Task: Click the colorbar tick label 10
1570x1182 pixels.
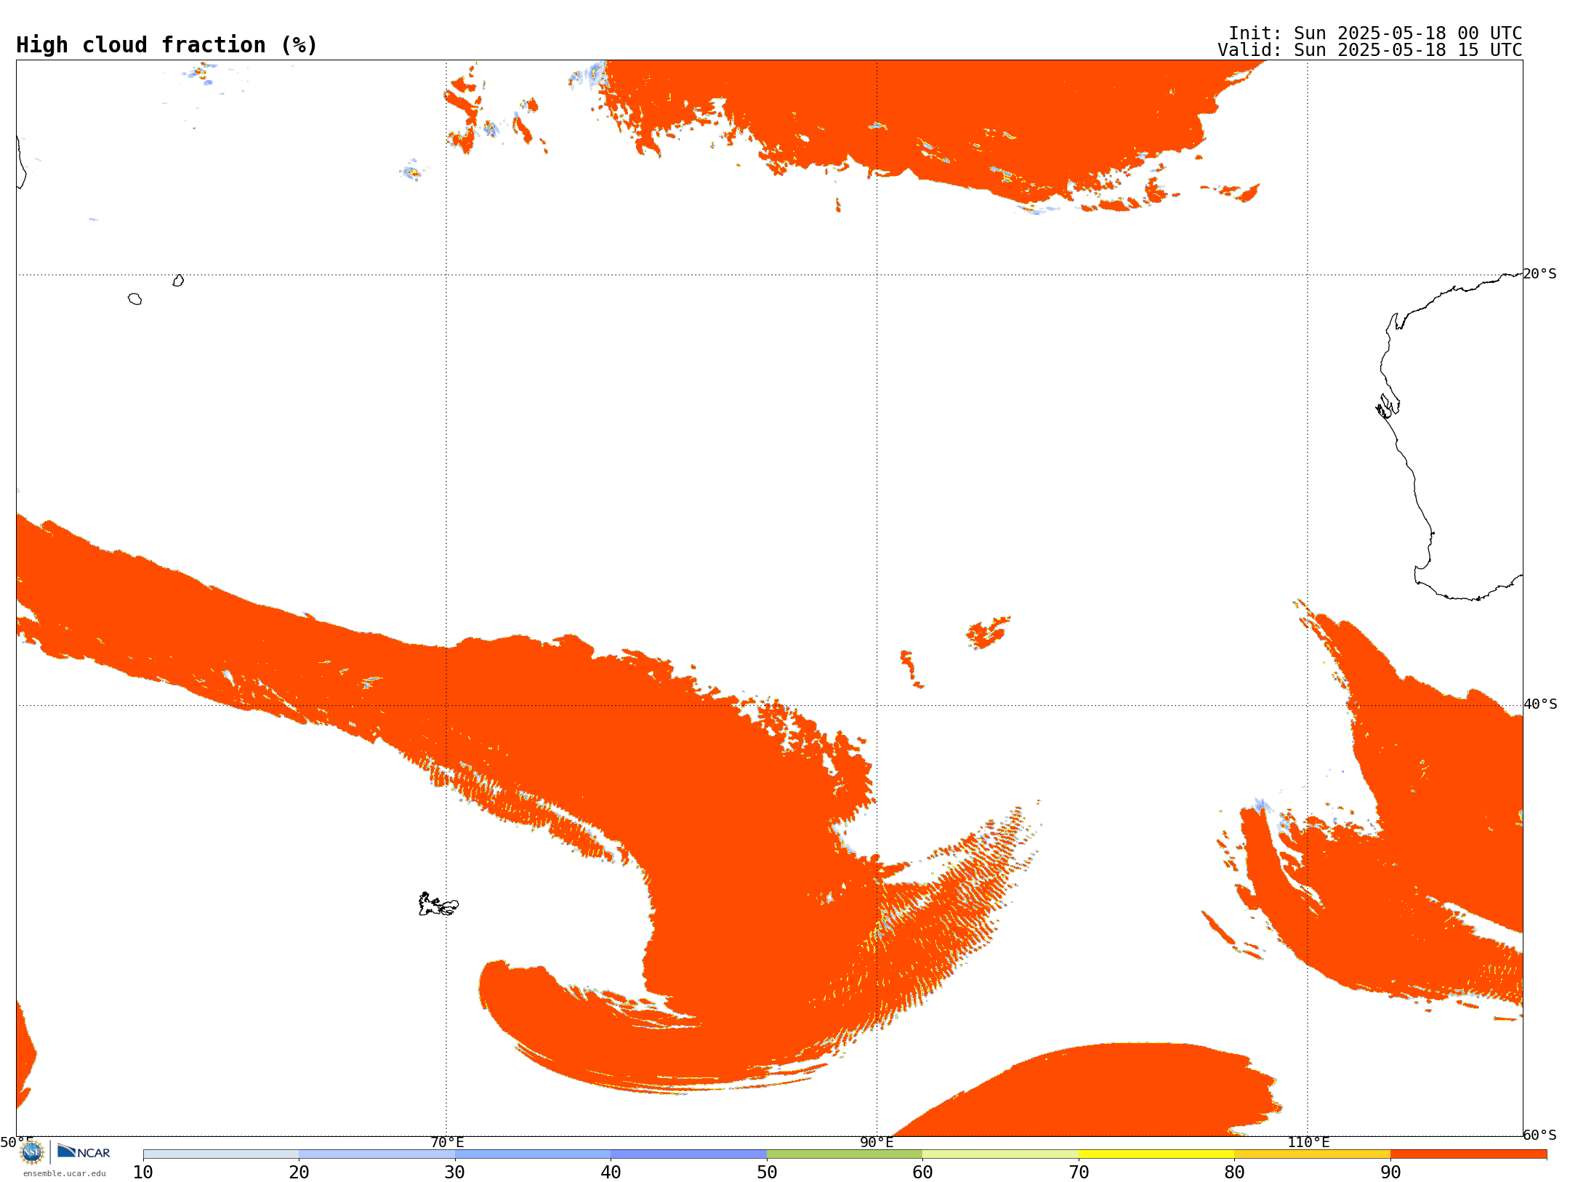Action: point(143,1173)
